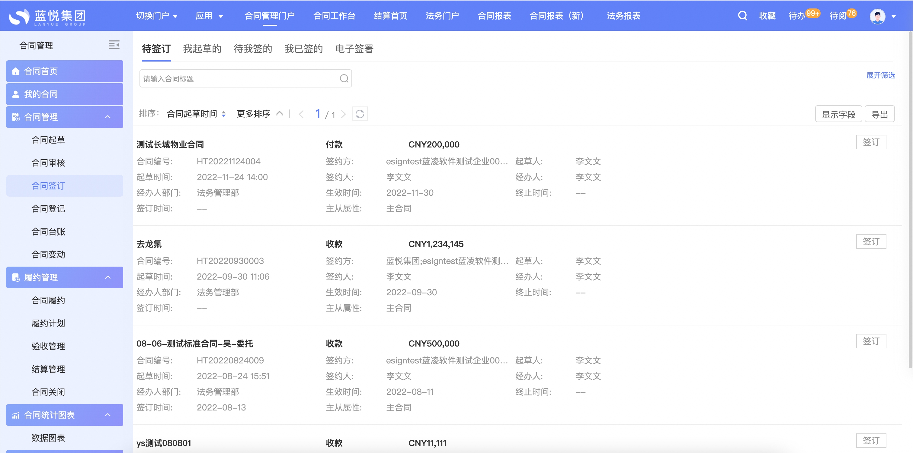The image size is (913, 453).
Task: Click the vertical page scrollbar
Action: [910, 200]
